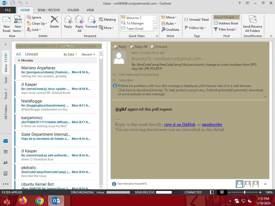Click the Search People field
This screenshot has height=206, width=275.
tap(226, 17)
